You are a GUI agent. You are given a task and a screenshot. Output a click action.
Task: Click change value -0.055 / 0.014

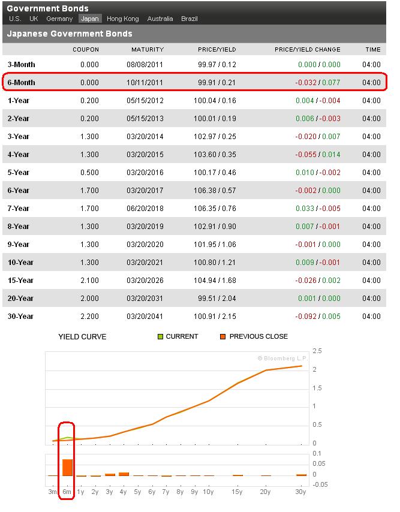pos(318,154)
